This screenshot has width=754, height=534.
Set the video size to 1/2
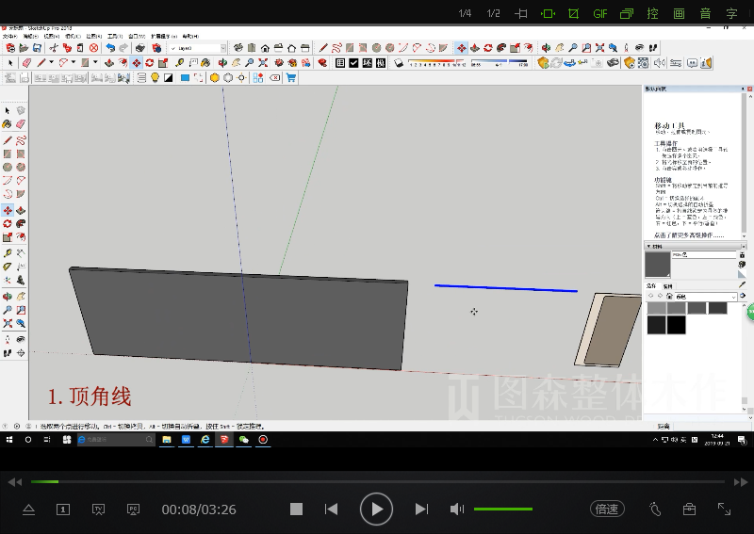(x=493, y=13)
